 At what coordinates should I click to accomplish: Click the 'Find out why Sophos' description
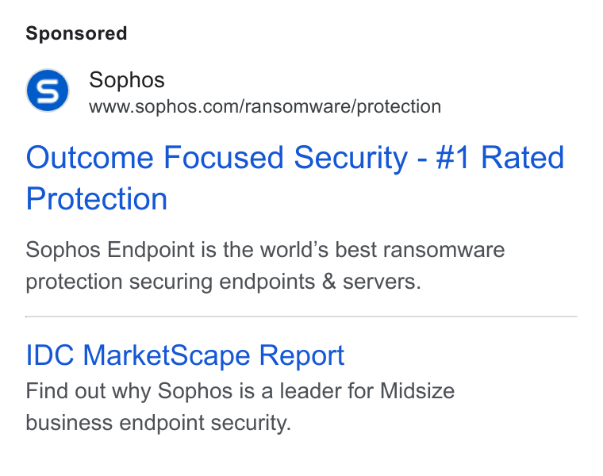240,407
